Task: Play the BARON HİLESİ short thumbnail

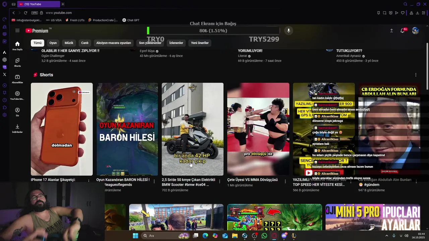Action: (x=127, y=129)
